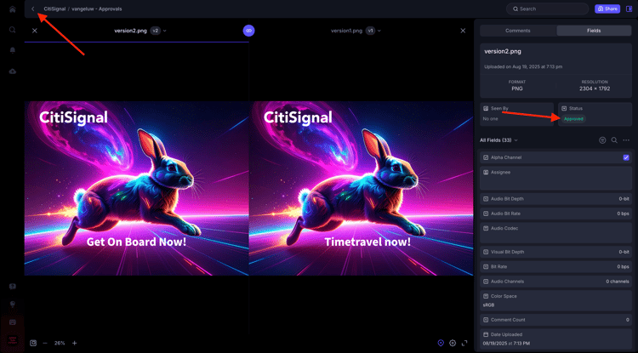Click the Assignee field
Screen dimensions: 638x353
tap(555, 178)
